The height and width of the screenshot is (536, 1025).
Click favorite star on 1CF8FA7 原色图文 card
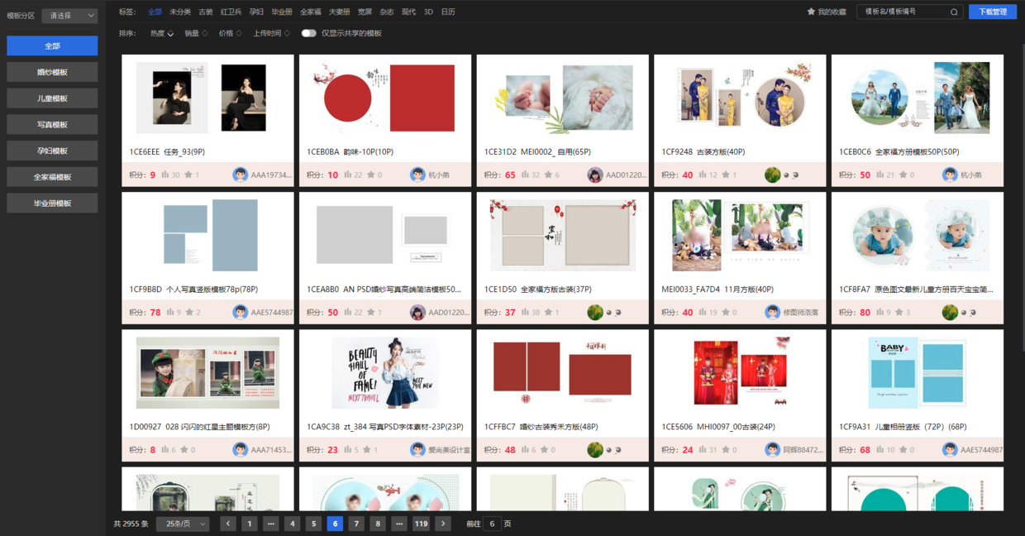(x=898, y=313)
